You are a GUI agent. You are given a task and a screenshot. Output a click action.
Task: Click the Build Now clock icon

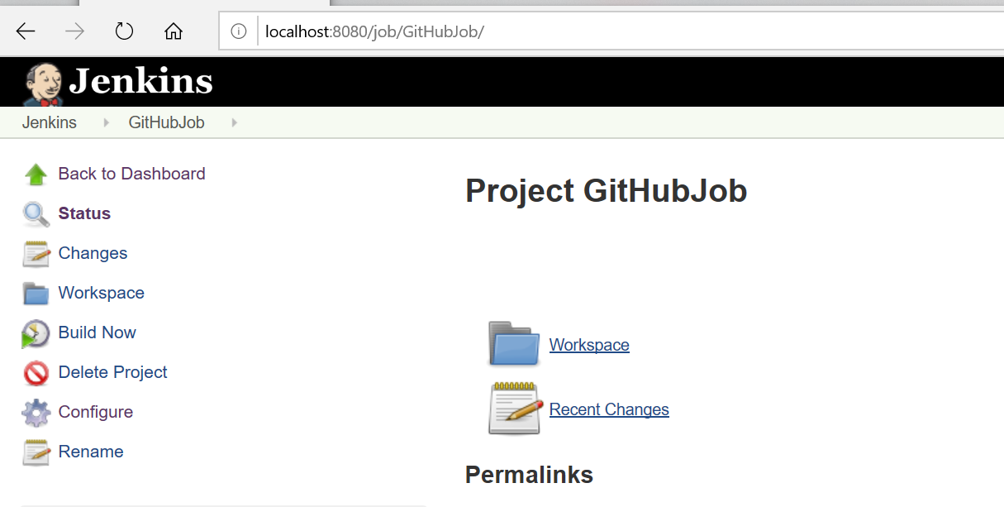(36, 333)
